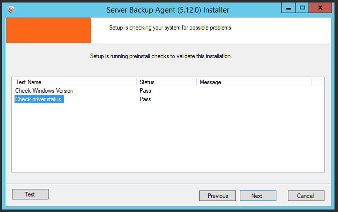Click the 'checking your system' header text
Screen dimensions: 338x212
coord(170,28)
